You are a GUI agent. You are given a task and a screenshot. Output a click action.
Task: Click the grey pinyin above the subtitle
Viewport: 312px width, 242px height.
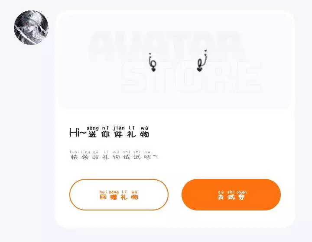(110, 152)
